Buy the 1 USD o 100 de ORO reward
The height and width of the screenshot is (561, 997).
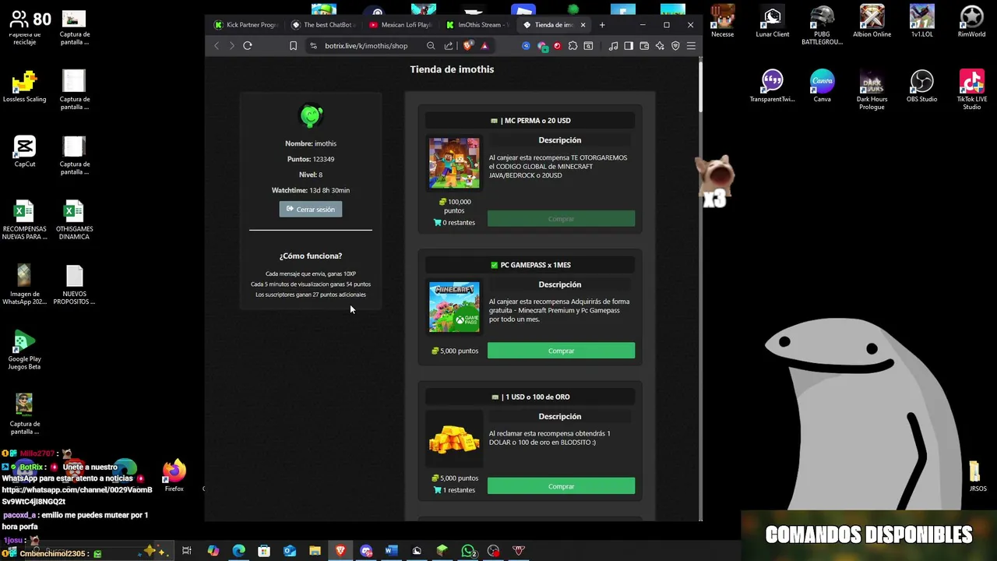coord(561,486)
